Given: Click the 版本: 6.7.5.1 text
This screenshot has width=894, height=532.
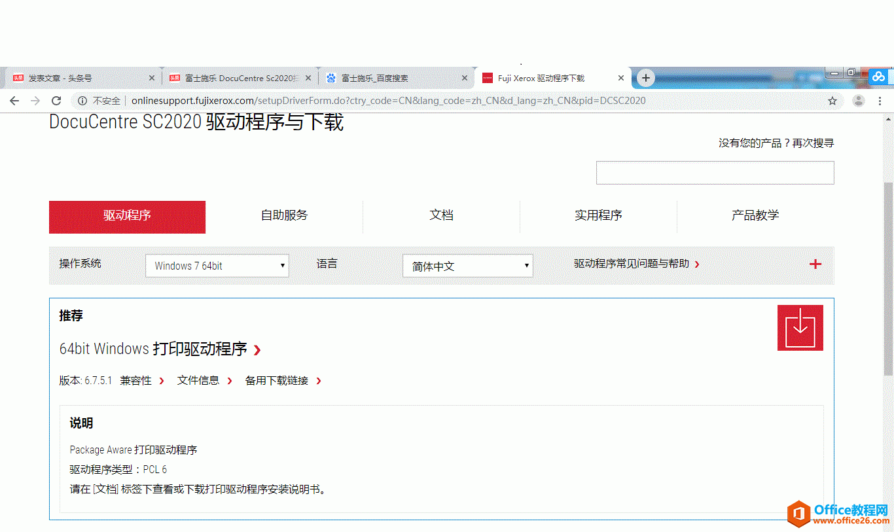Looking at the screenshot, I should [x=86, y=381].
